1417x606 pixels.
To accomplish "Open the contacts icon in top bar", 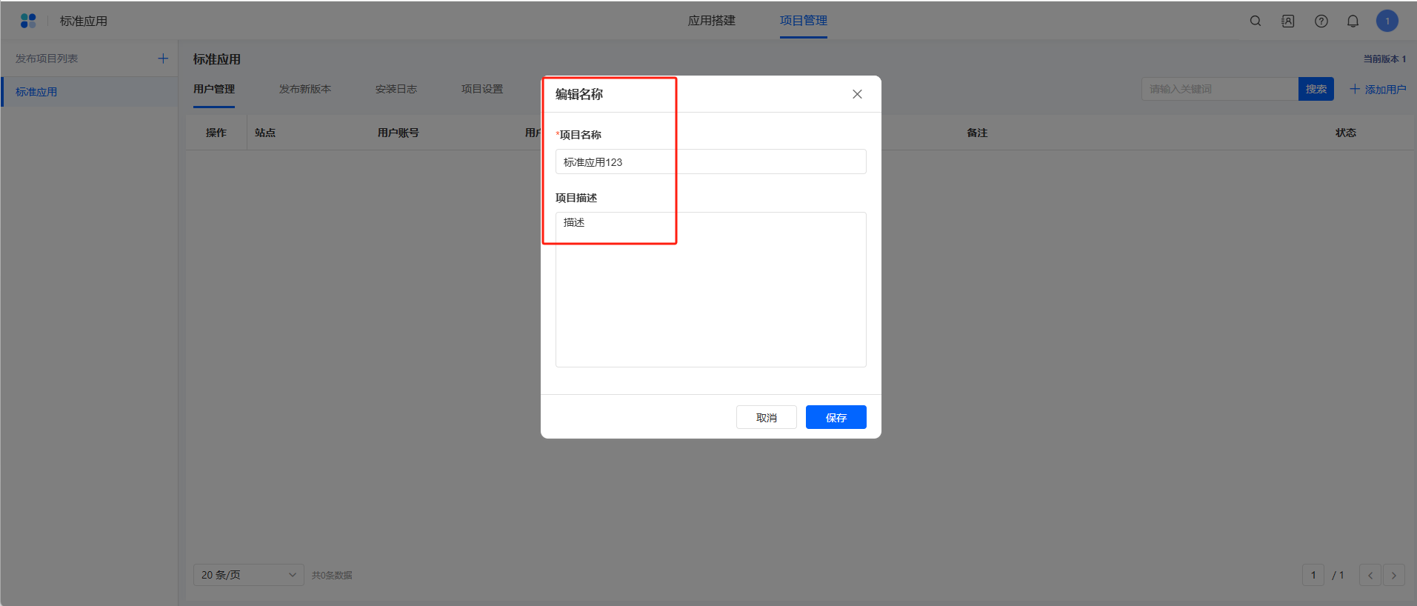I will click(1288, 21).
